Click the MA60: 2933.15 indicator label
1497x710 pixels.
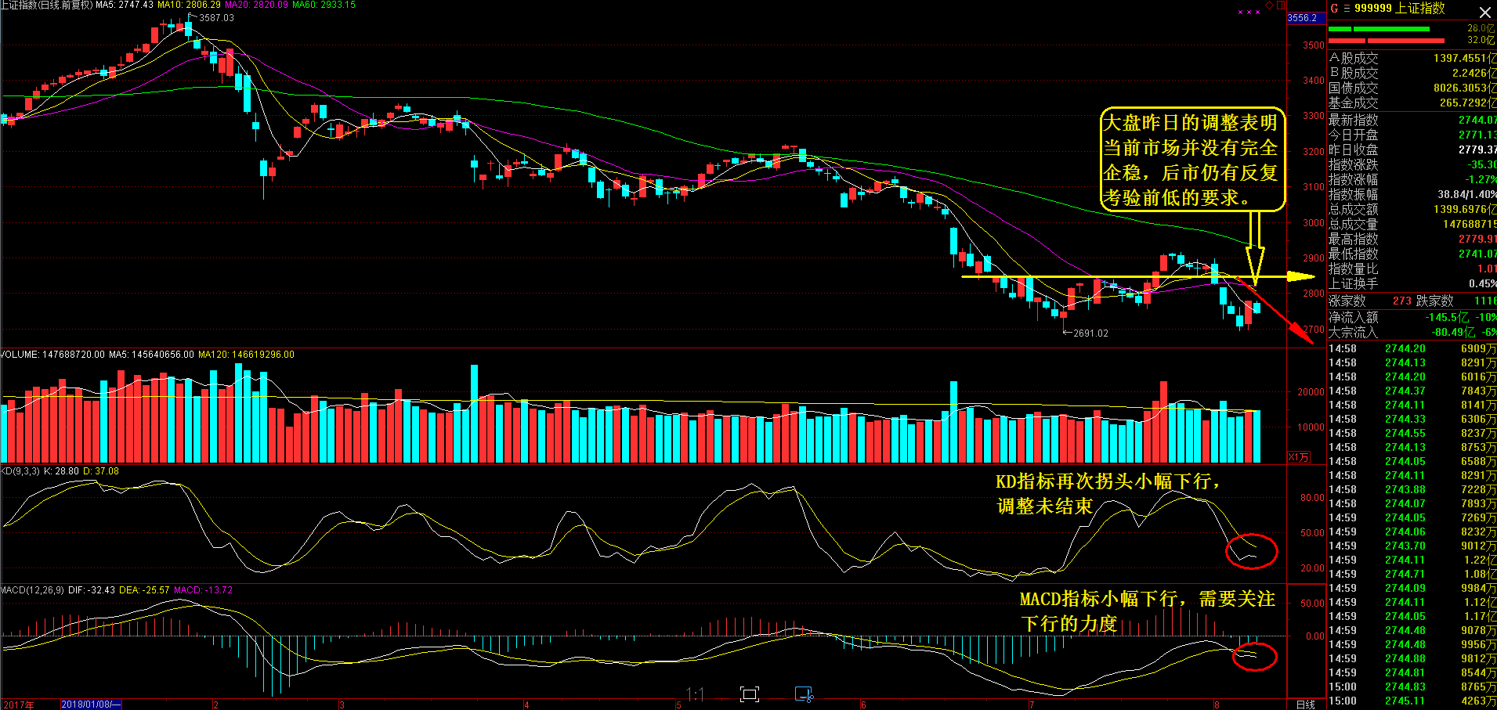pos(324,5)
